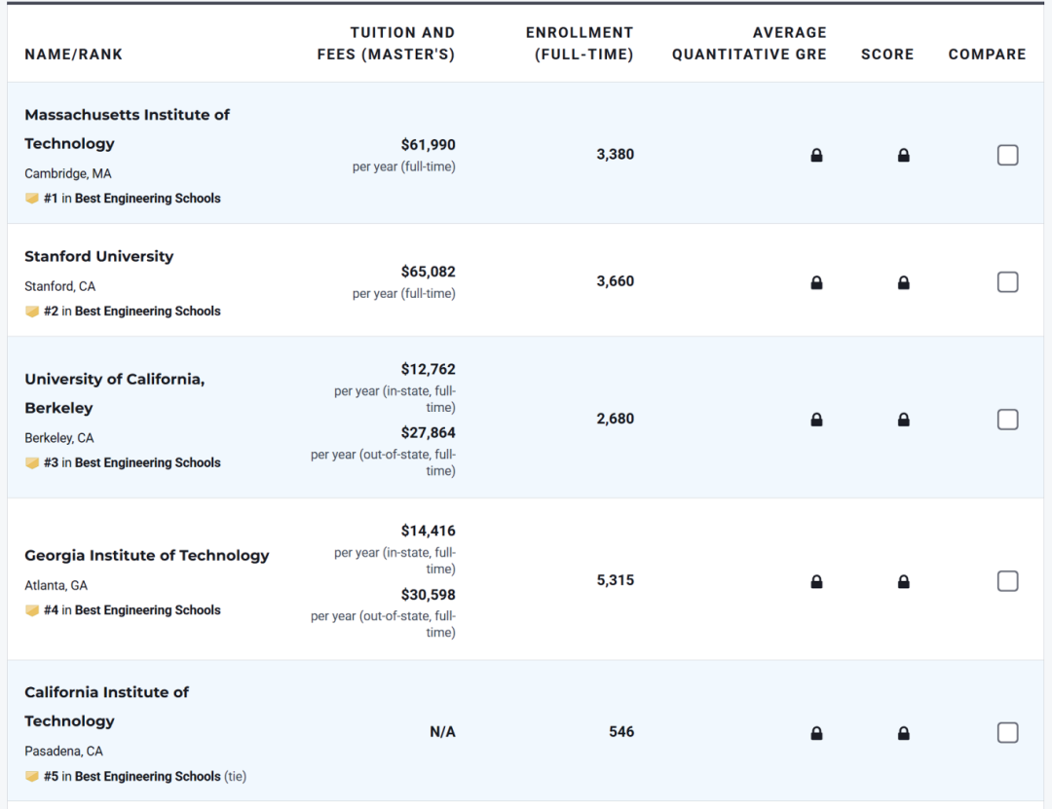This screenshot has width=1052, height=809.
Task: Click the AVERAGE QUANTITATIVE GRE header
Action: (749, 44)
